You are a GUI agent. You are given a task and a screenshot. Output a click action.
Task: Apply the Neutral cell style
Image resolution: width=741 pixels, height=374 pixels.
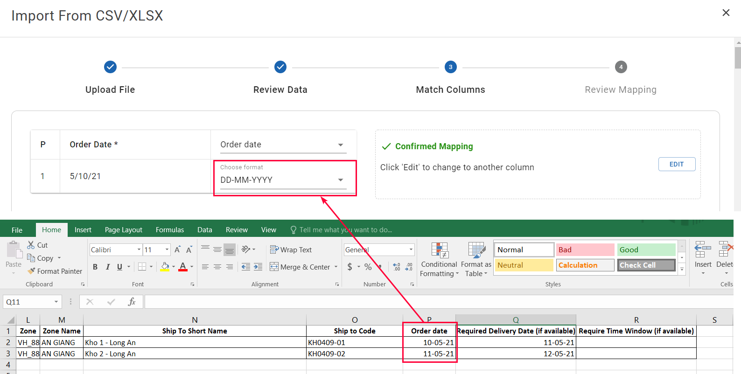[x=524, y=265]
